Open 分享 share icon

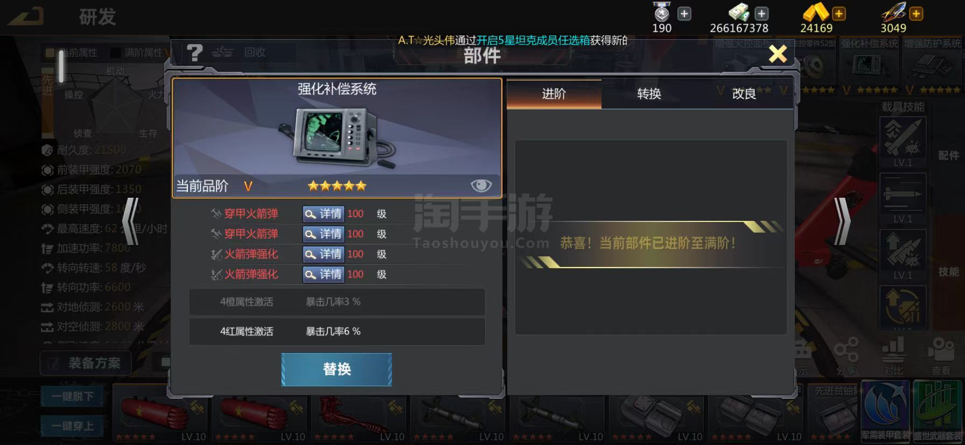[846, 356]
